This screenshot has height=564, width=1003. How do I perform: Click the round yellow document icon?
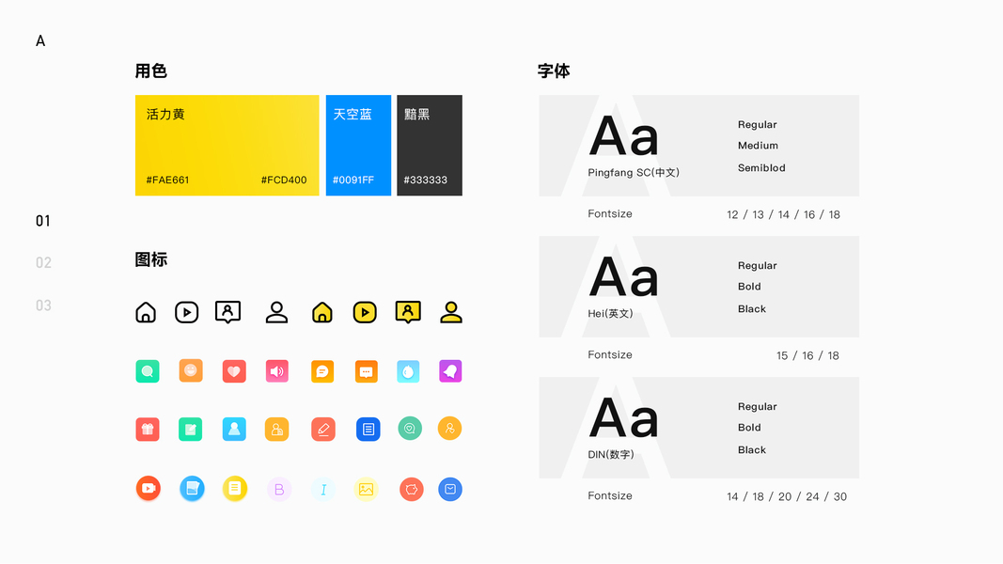pyautogui.click(x=235, y=489)
